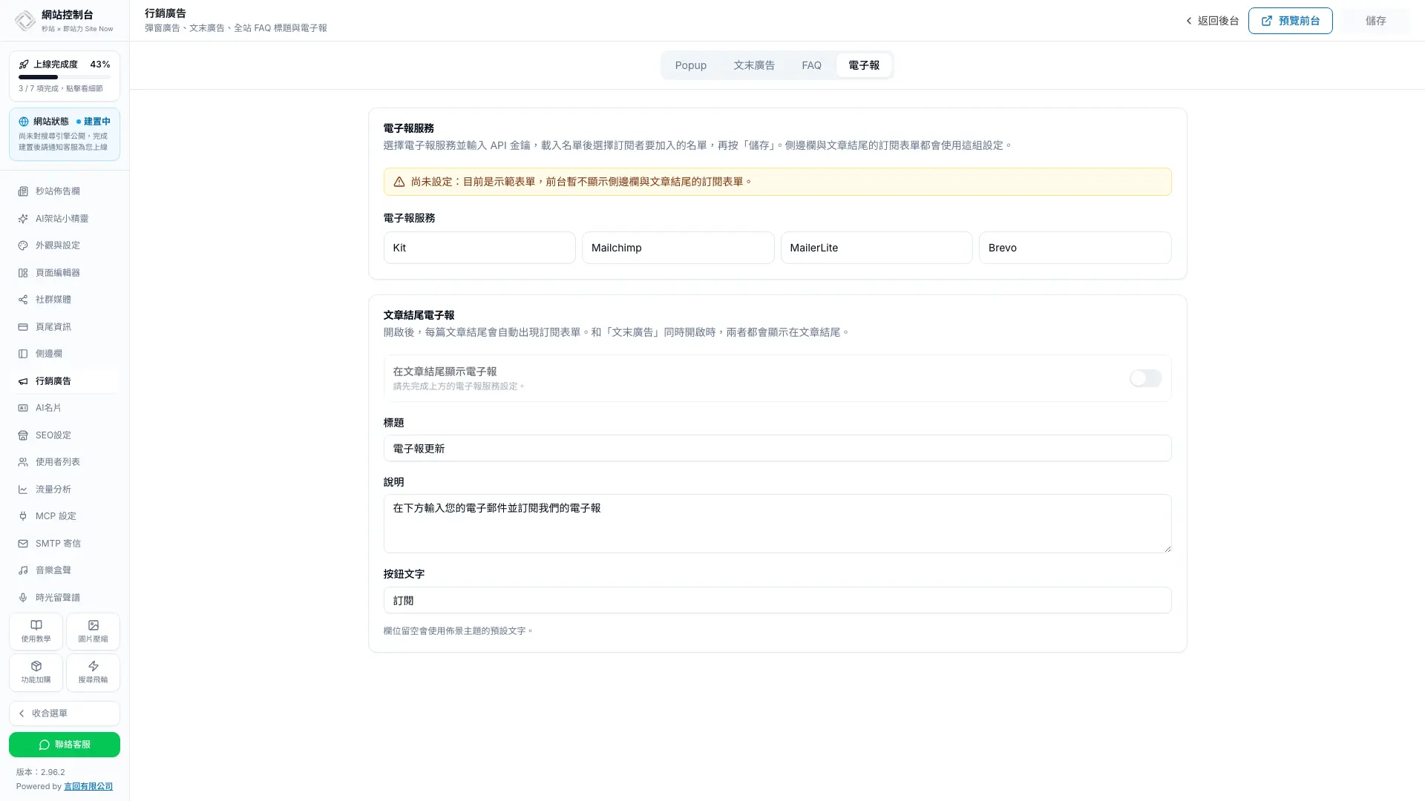Open 側邊欄 panel icon
The height and width of the screenshot is (801, 1425).
(x=23, y=354)
